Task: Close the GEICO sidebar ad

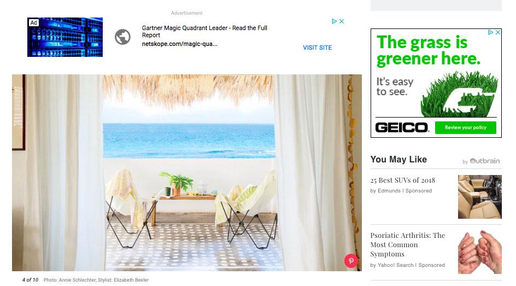Action: tap(498, 32)
